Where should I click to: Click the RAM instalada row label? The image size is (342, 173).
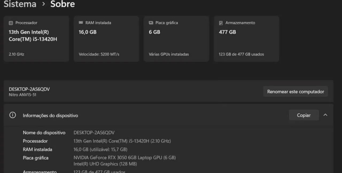tap(37, 150)
